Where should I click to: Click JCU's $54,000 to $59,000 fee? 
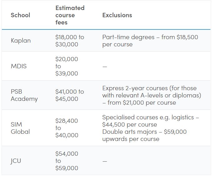(66, 161)
